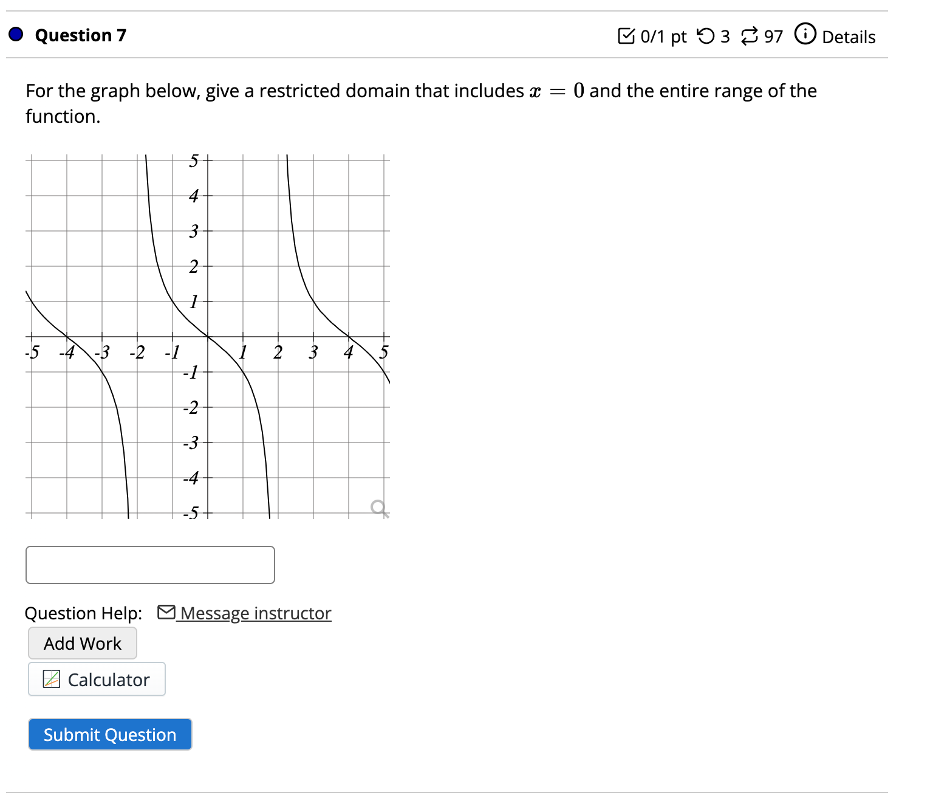Screen dimensions: 947x795
Task: Click the answer input field
Action: pyautogui.click(x=149, y=565)
